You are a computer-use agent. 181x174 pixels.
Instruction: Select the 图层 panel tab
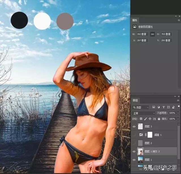point(135,100)
